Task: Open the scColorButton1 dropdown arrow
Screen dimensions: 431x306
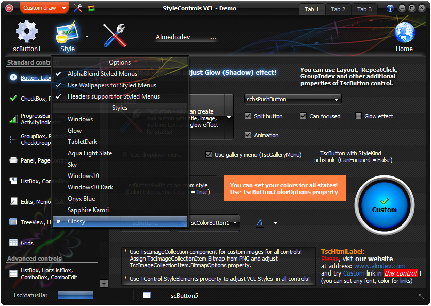Action: [235, 223]
